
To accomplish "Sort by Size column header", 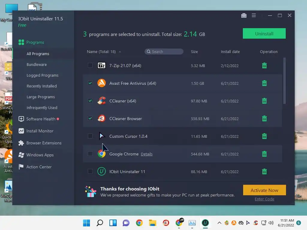I will [194, 52].
